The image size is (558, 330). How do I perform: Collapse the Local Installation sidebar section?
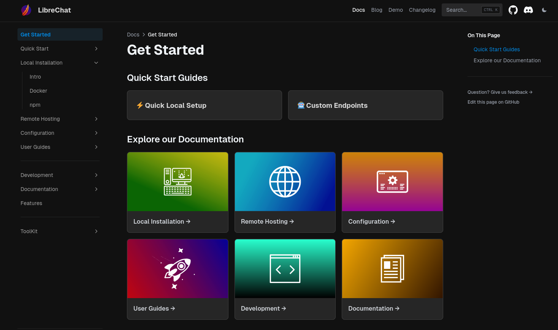[x=96, y=63]
